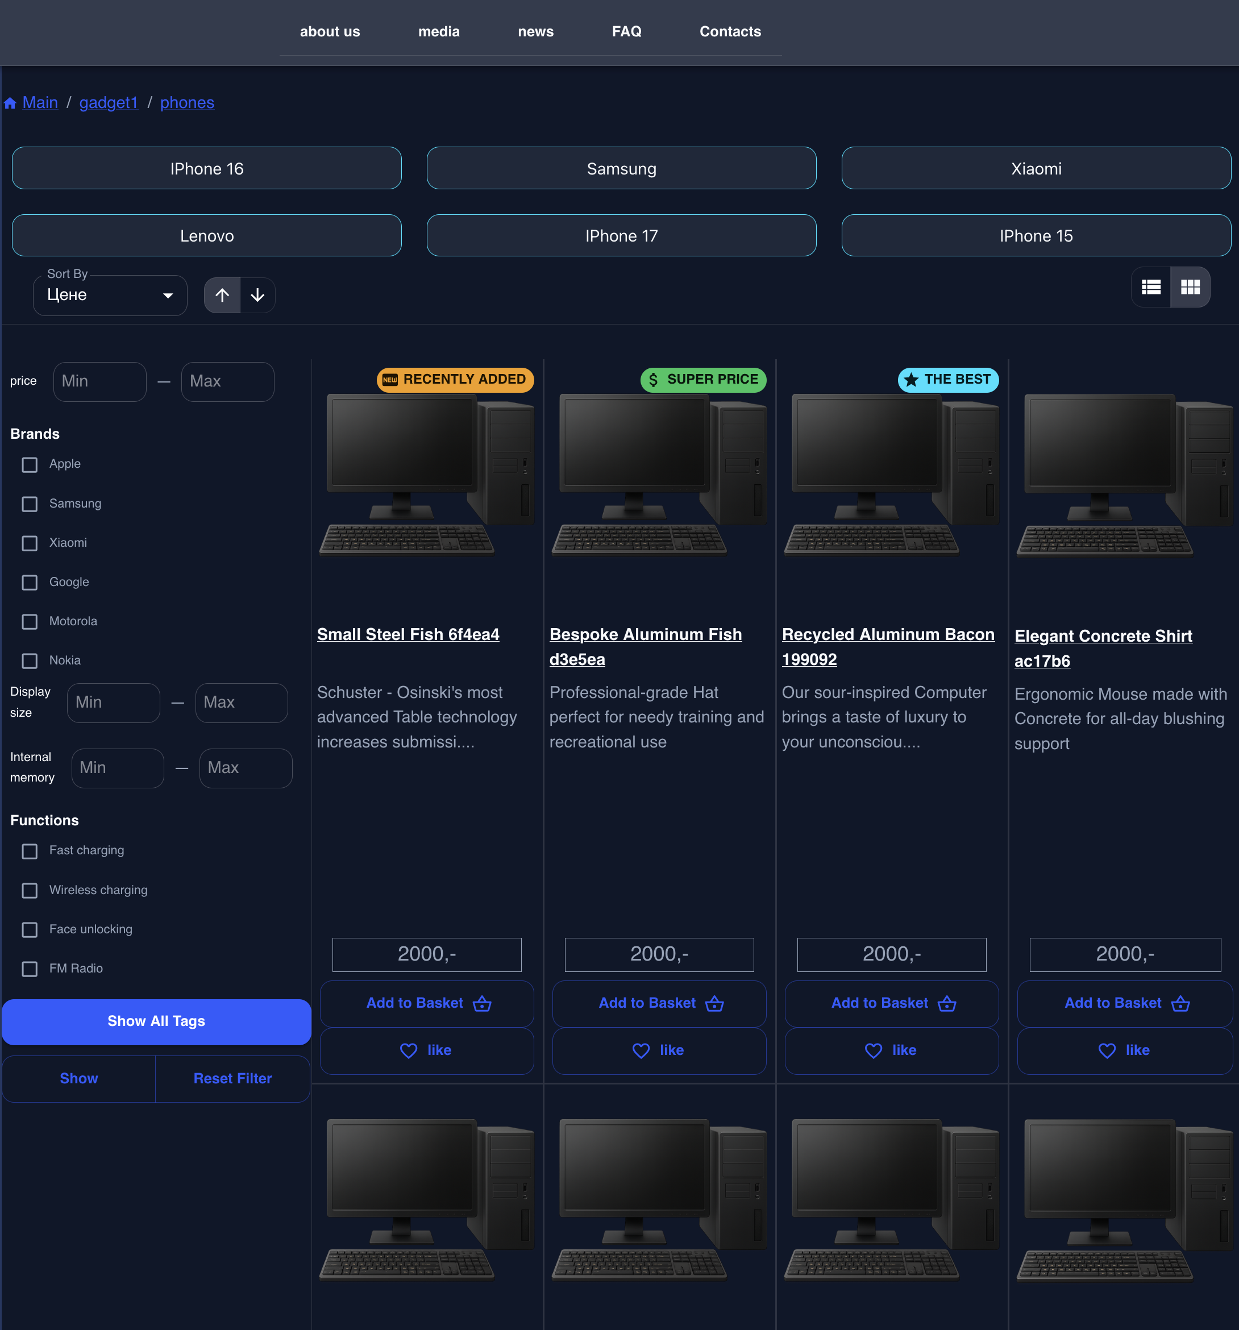Viewport: 1239px width, 1330px height.
Task: Click heart icon for Elegant Concrete Shirt
Action: coord(1107,1050)
